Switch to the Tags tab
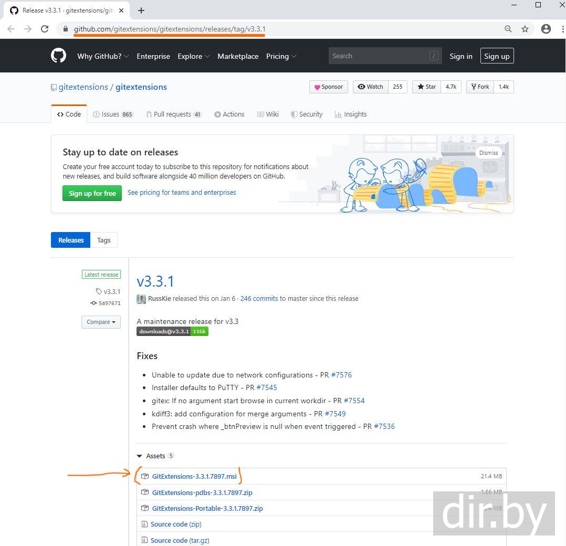The width and height of the screenshot is (566, 546). pos(104,240)
